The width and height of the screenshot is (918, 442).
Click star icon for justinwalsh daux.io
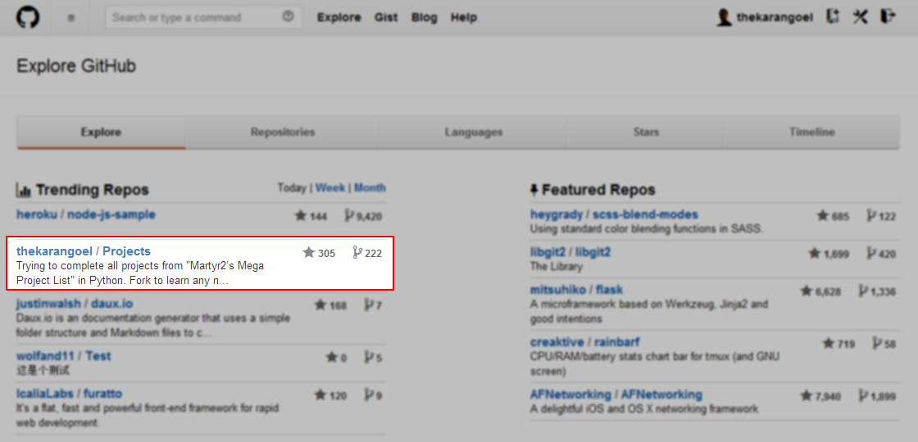click(320, 304)
